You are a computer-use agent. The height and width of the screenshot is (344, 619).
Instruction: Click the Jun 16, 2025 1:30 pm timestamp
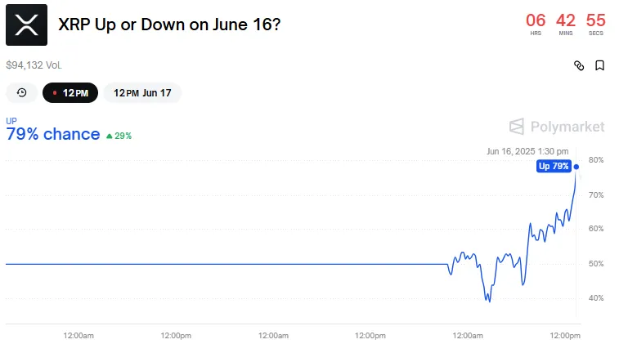(527, 151)
